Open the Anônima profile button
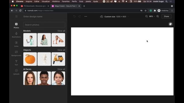This screenshot has height=103, width=184. point(163,11)
